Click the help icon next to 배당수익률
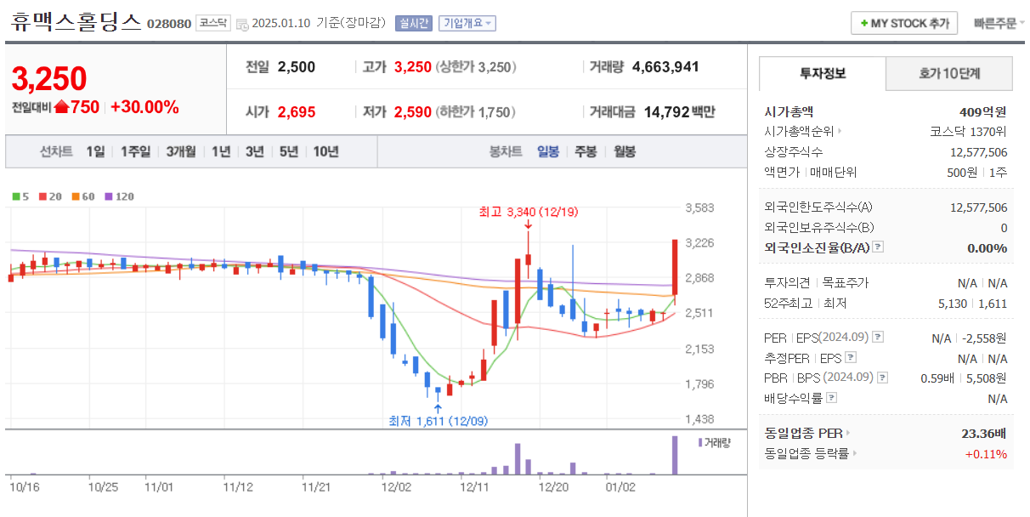 (831, 398)
